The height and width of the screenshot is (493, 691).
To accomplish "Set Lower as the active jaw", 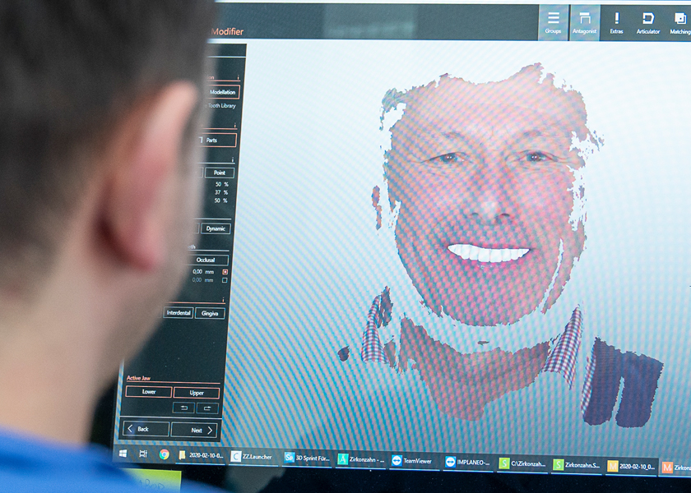I will [x=149, y=391].
